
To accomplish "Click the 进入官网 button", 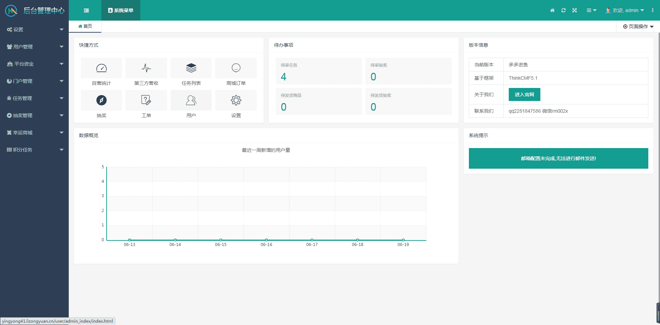I will pos(524,94).
